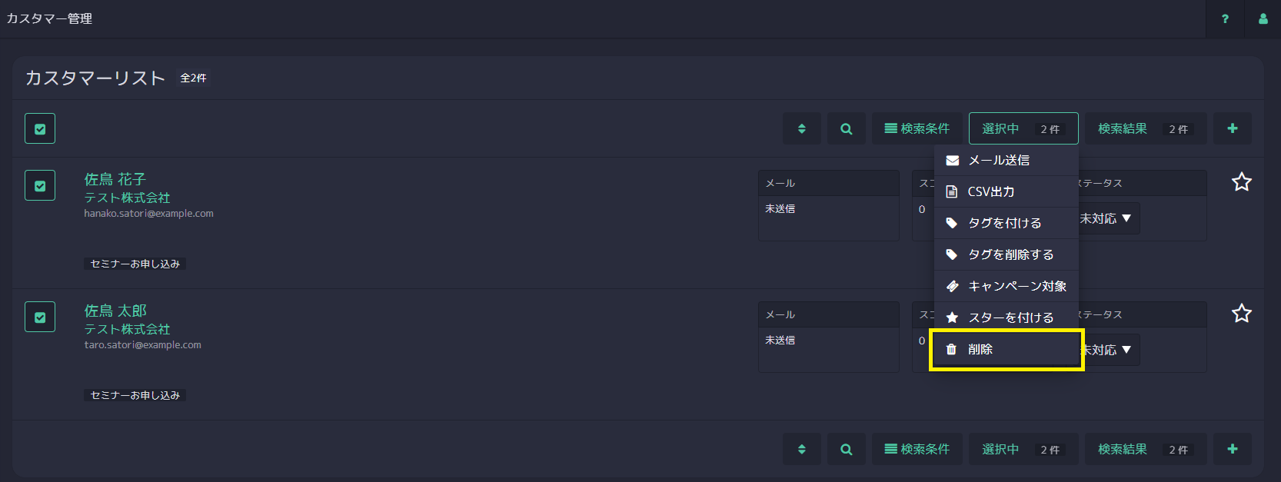Uncheck the 佐鳥 花子 row checkbox
Viewport: 1281px width, 482px height.
coord(40,185)
